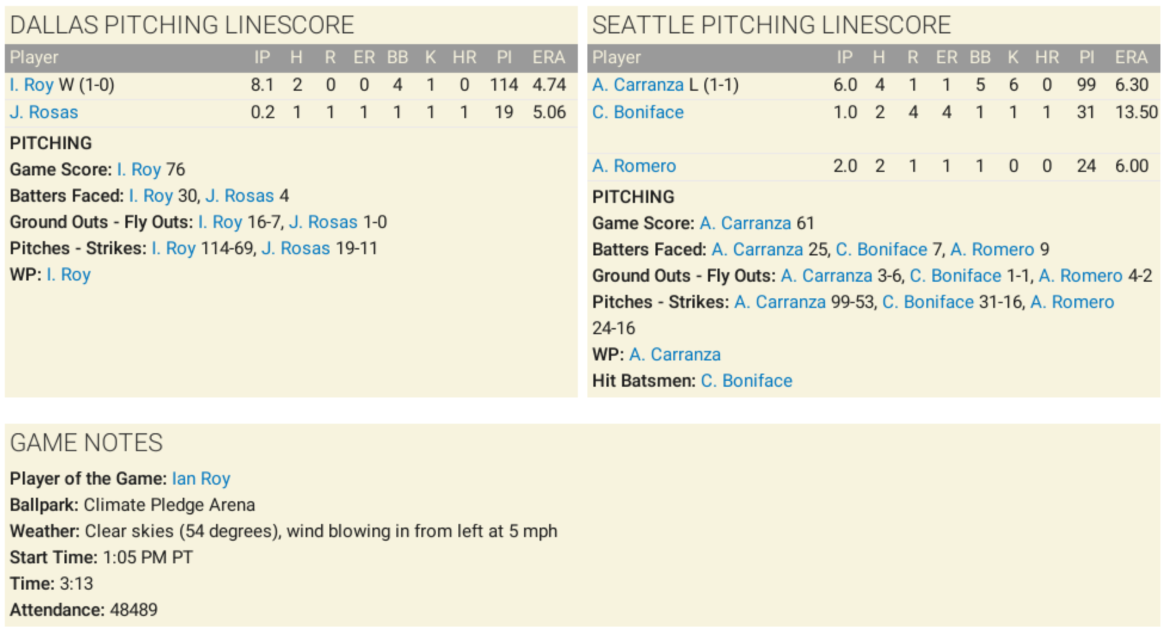Open A. Carranza in Seattle linescore table row
The image size is (1164, 629).
coord(637,85)
